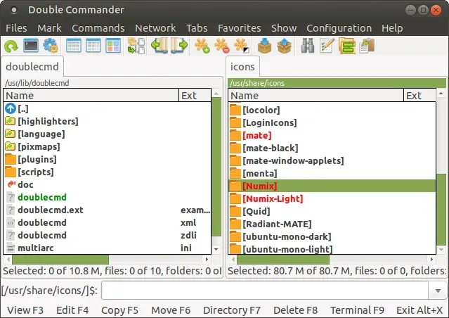The width and height of the screenshot is (449, 318).
Task: Open the Files menu
Action: pyautogui.click(x=16, y=28)
